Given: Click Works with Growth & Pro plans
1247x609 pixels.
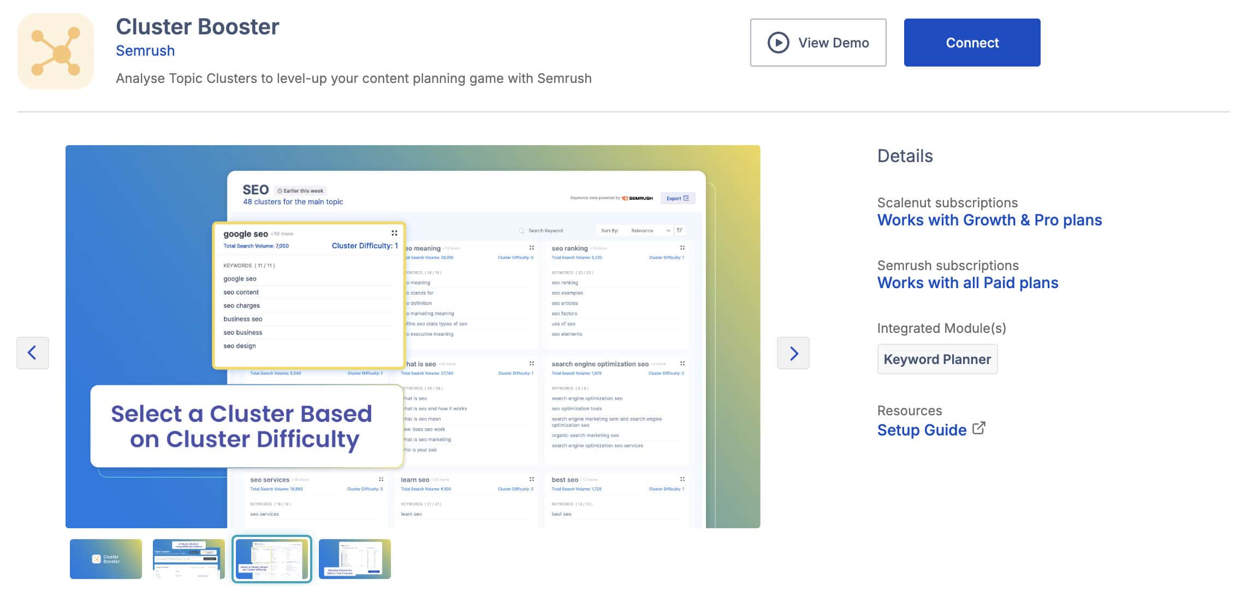Looking at the screenshot, I should click(x=989, y=220).
